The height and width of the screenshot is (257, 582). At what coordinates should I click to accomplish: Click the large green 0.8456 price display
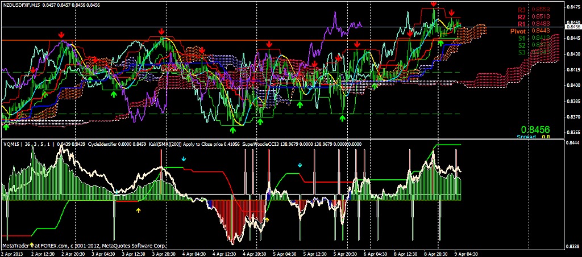535,129
